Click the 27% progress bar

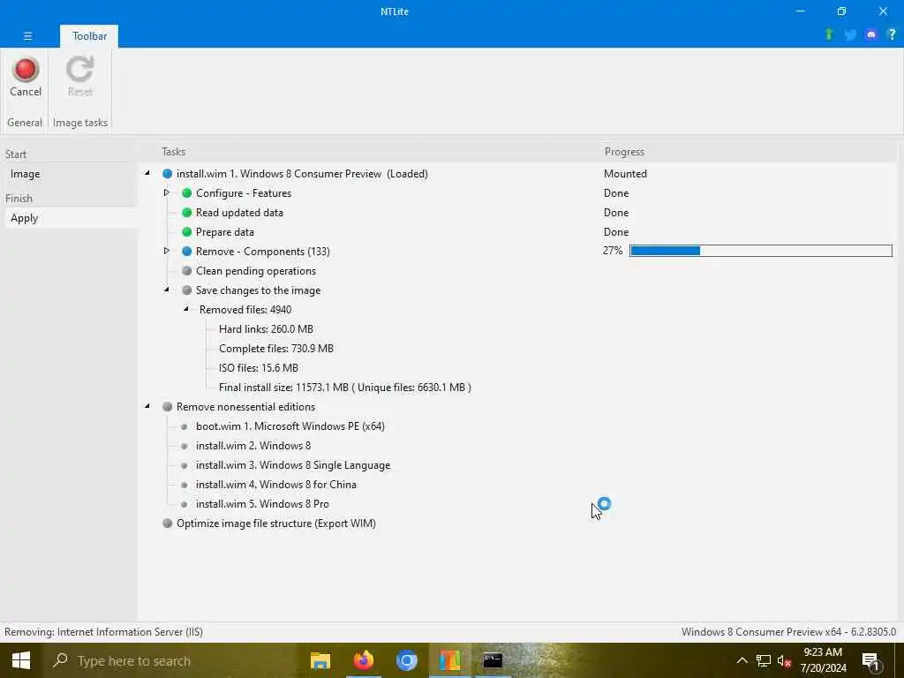pyautogui.click(x=760, y=251)
